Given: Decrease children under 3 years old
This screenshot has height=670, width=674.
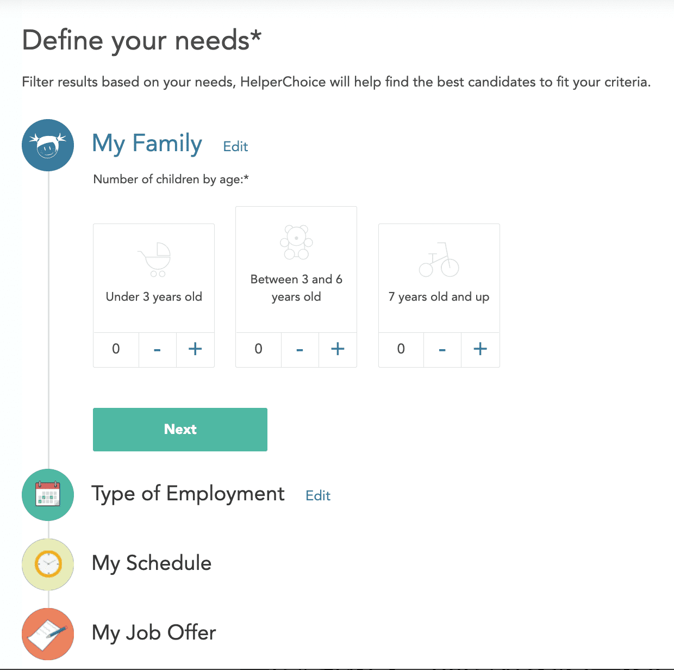Looking at the screenshot, I should 158,349.
